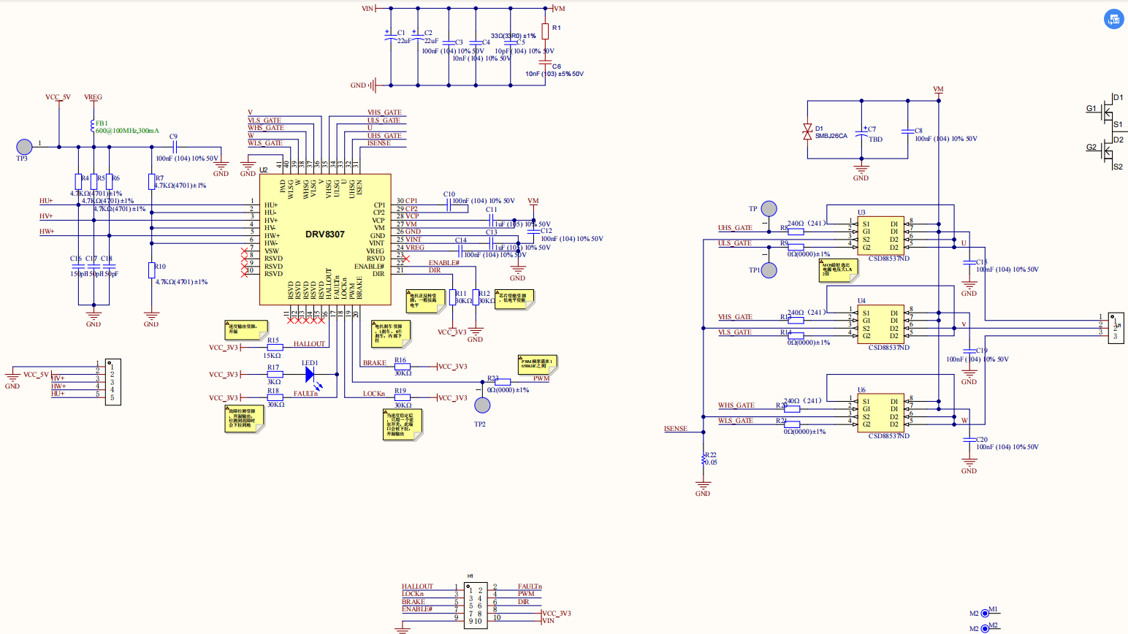Select the yellow note beside U3 TP1
The width and height of the screenshot is (1128, 634).
pyautogui.click(x=838, y=270)
